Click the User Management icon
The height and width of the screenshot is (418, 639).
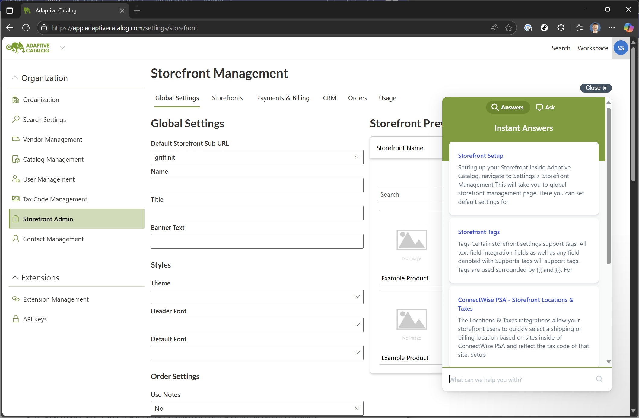16,179
